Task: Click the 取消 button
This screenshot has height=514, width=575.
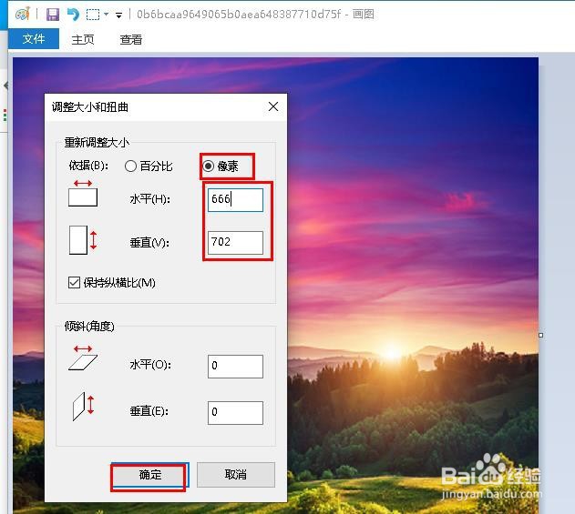Action: [x=236, y=475]
